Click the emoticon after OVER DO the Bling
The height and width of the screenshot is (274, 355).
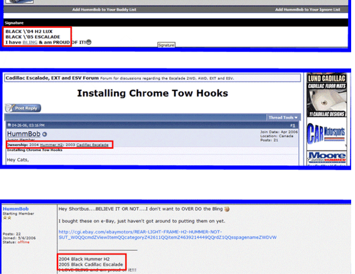tap(226, 209)
